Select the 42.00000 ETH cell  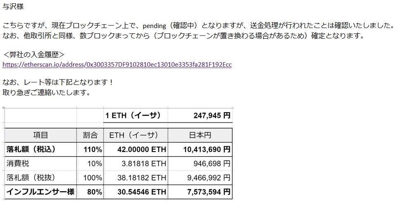(x=136, y=149)
